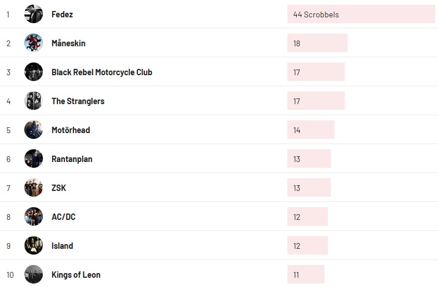Select The Stranglers avatar thumbnail
The width and height of the screenshot is (438, 287).
[34, 101]
